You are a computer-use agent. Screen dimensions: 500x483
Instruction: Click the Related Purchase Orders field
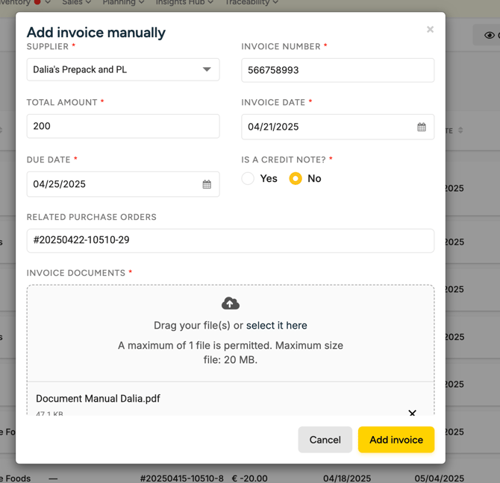(230, 241)
